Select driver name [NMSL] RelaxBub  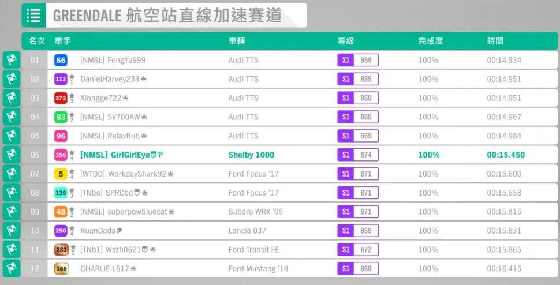click(110, 136)
